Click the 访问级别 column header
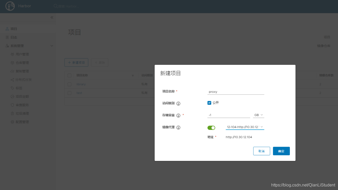This screenshot has height=190, width=338. tap(147, 75)
